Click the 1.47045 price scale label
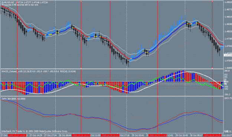Viewport: 232px width, 137px height. (228, 61)
